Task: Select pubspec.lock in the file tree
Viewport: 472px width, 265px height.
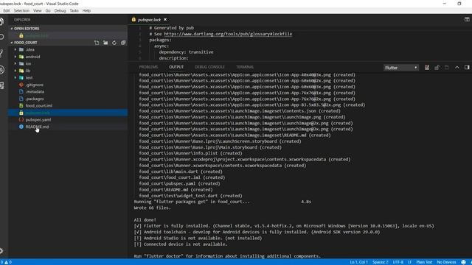Action: point(68,113)
